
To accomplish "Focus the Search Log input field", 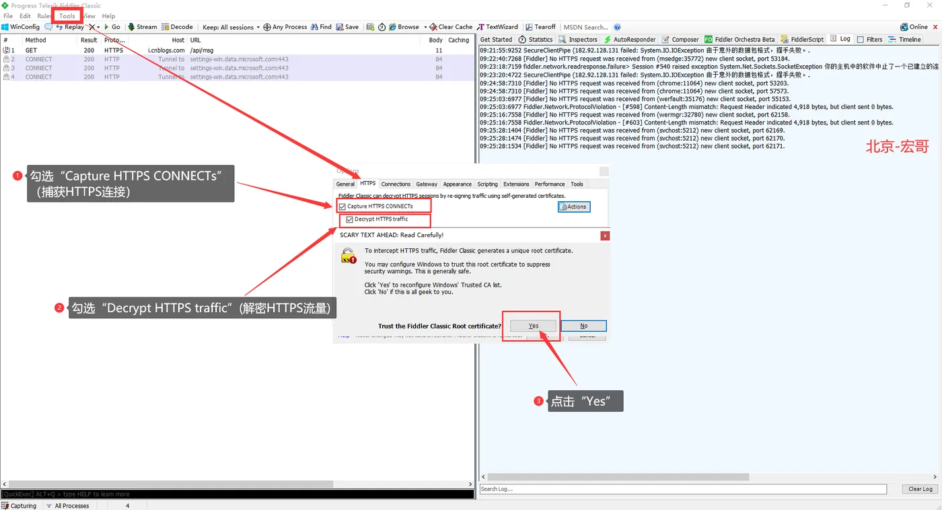I will 683,489.
